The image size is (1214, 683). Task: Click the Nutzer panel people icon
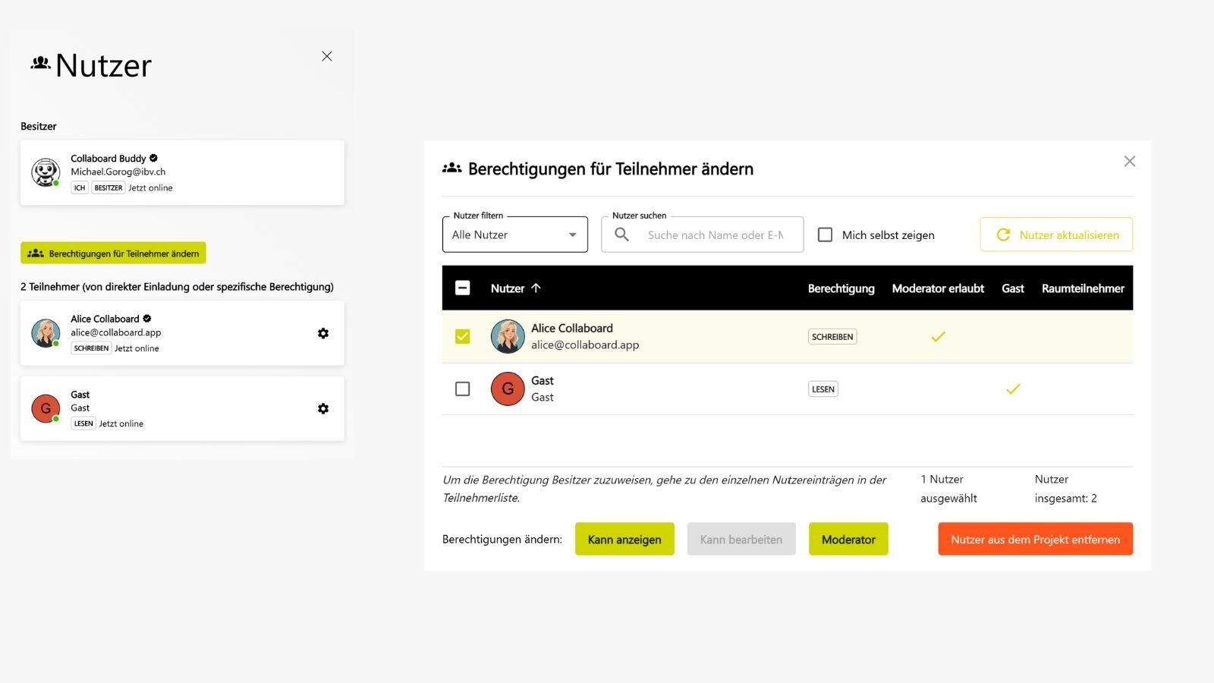[41, 64]
